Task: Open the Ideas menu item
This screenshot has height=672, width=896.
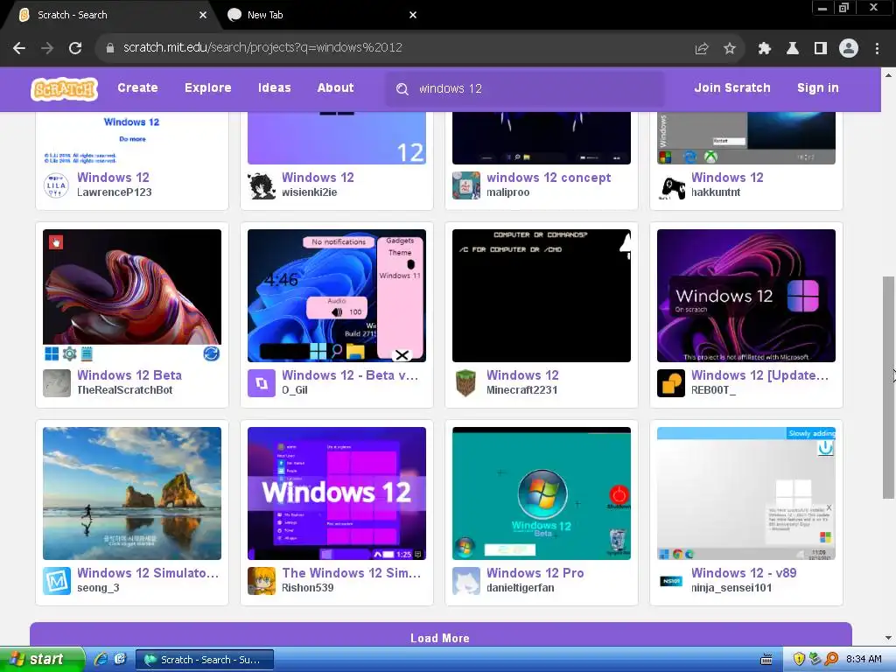Action: click(x=274, y=88)
